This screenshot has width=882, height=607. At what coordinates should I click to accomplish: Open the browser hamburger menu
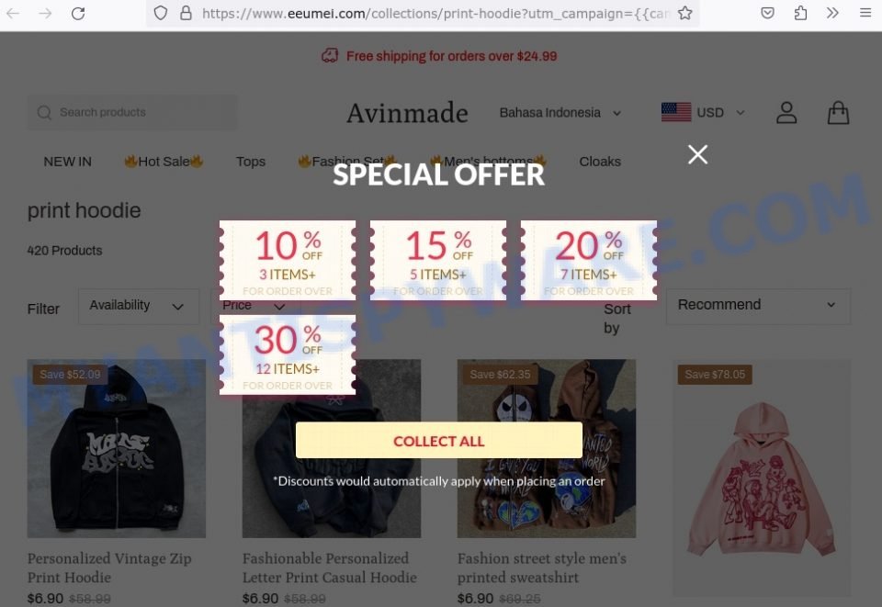(x=865, y=13)
